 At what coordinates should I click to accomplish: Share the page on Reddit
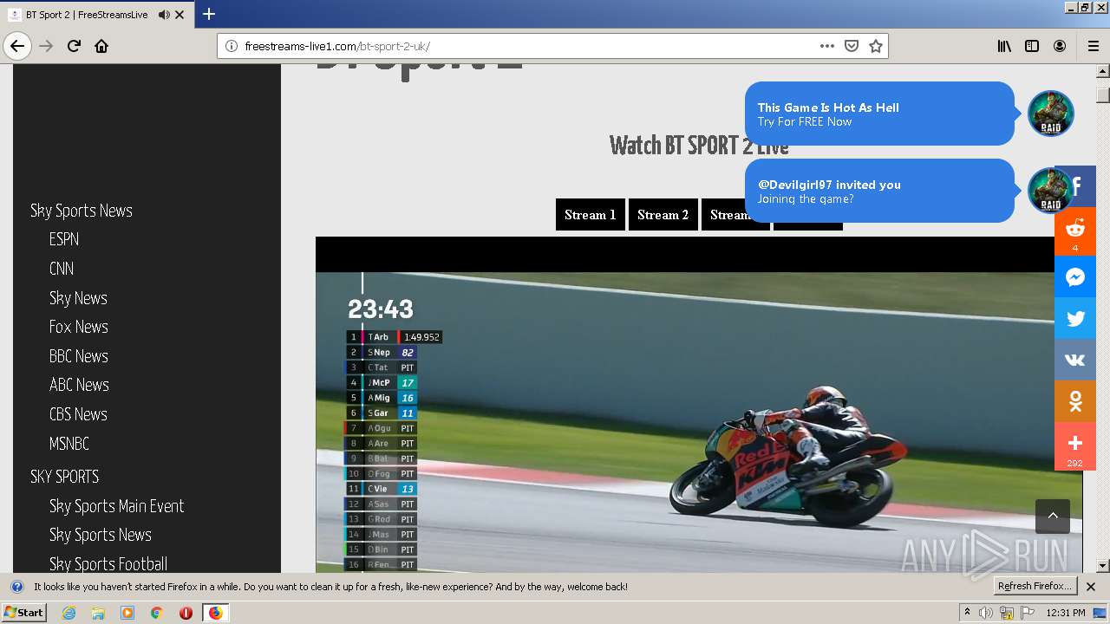pyautogui.click(x=1075, y=231)
